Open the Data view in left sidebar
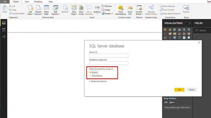 (4, 30)
